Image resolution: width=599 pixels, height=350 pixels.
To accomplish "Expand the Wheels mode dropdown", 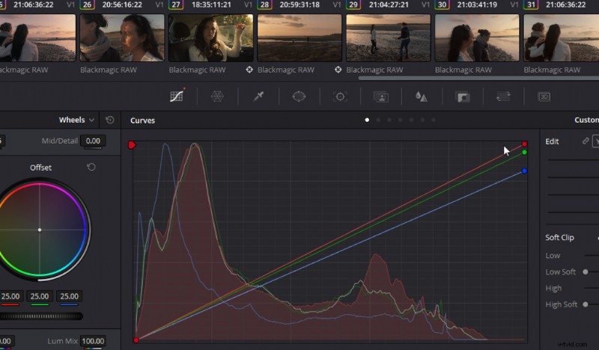I will (x=77, y=120).
